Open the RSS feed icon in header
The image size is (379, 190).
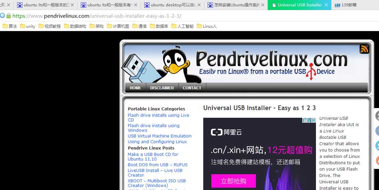click(364, 49)
